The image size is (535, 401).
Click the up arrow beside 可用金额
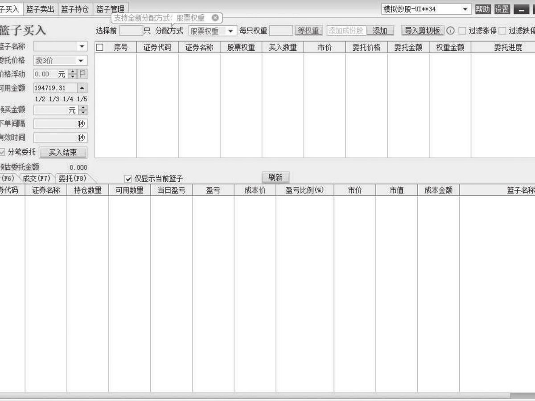coord(82,88)
